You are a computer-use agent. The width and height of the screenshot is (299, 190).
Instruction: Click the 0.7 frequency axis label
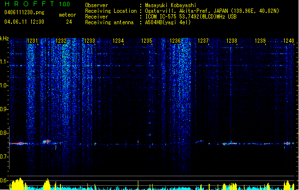click(x=4, y=157)
